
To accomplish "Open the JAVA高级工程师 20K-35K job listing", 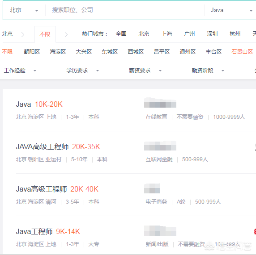I will pyautogui.click(x=58, y=146).
